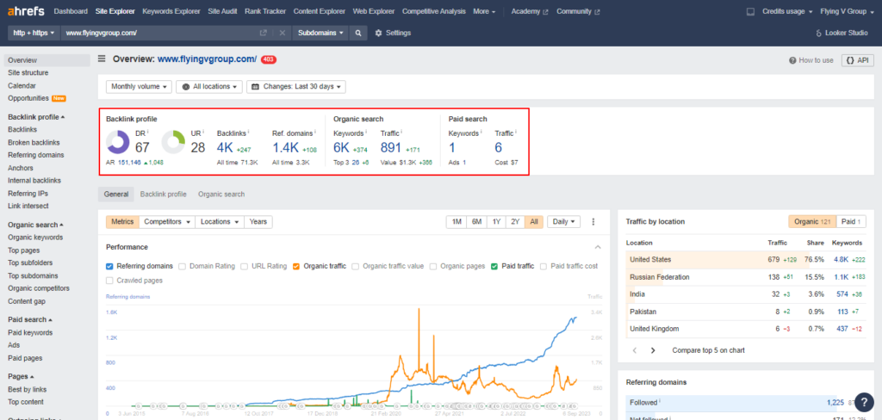Open URL in new tab icon
The image size is (882, 420).
(x=263, y=33)
